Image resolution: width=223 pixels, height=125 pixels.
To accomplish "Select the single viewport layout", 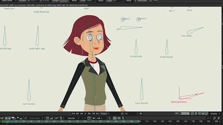I will (180, 114).
